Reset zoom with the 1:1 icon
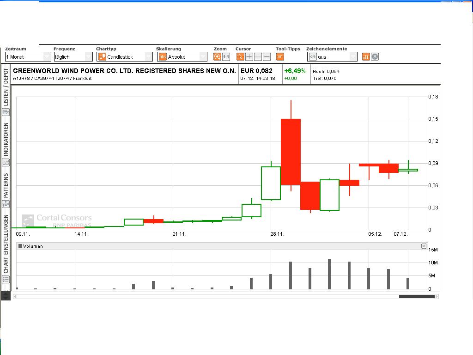Viewport: 473px width, 355px height. [x=226, y=57]
